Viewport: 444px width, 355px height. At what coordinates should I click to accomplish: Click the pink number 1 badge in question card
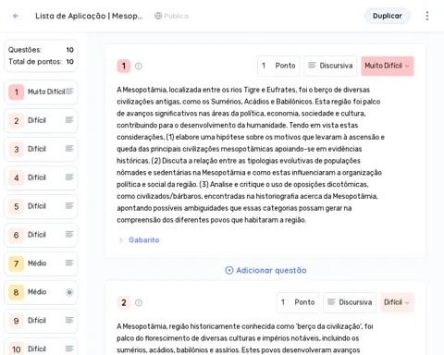click(124, 66)
